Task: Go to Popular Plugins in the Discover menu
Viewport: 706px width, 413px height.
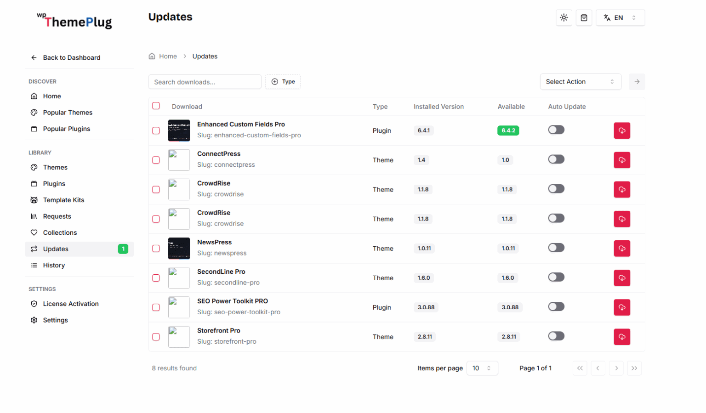Action: (66, 129)
